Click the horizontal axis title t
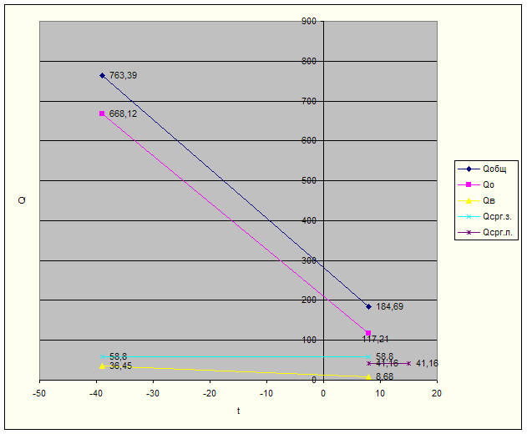This screenshot has height=434, width=527. click(x=238, y=411)
